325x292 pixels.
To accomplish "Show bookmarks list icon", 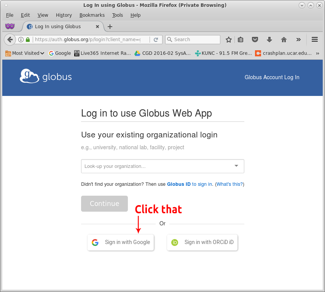I will (241, 40).
